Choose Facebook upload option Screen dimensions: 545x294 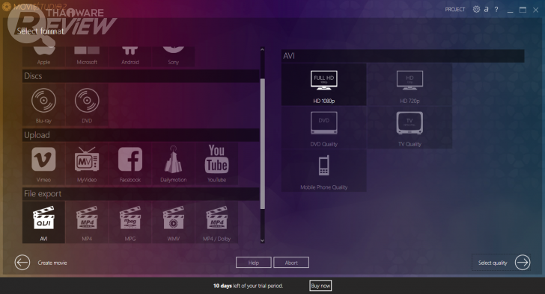[x=130, y=163]
